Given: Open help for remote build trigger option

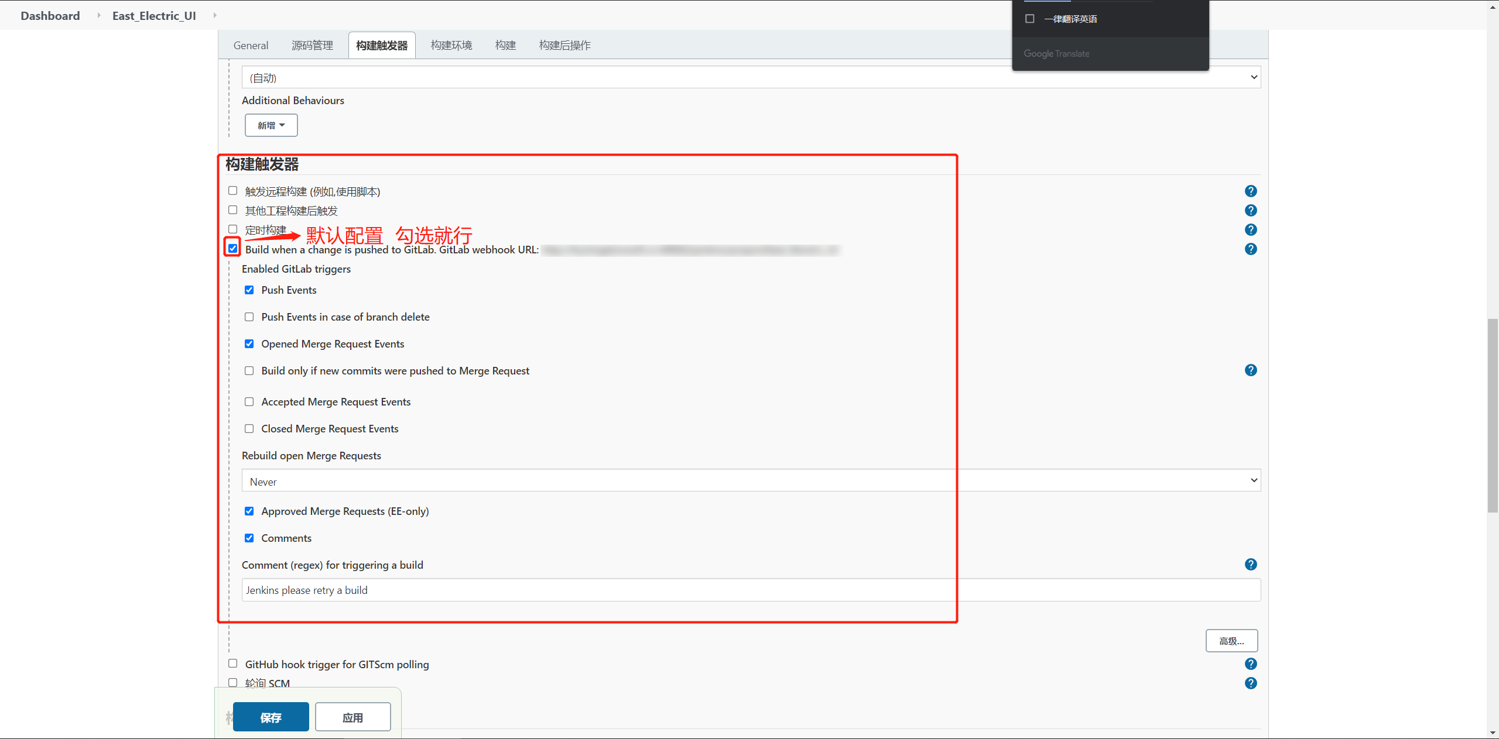Looking at the screenshot, I should (x=1250, y=191).
